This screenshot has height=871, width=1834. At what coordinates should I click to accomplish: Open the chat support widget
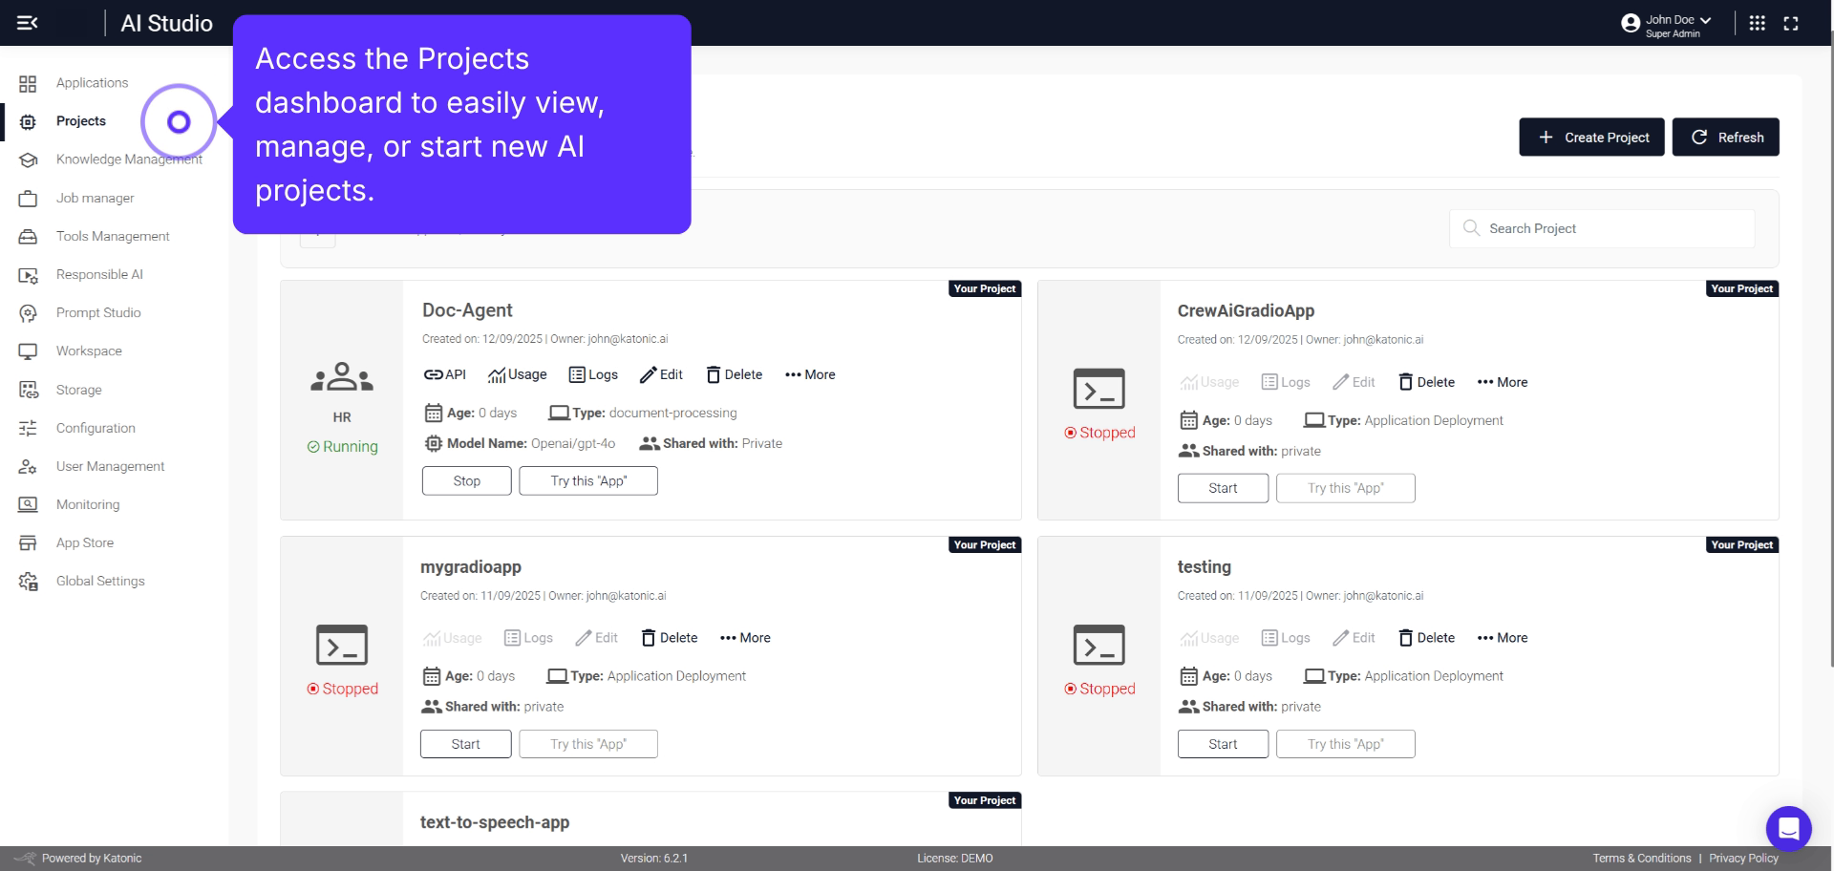tap(1790, 828)
